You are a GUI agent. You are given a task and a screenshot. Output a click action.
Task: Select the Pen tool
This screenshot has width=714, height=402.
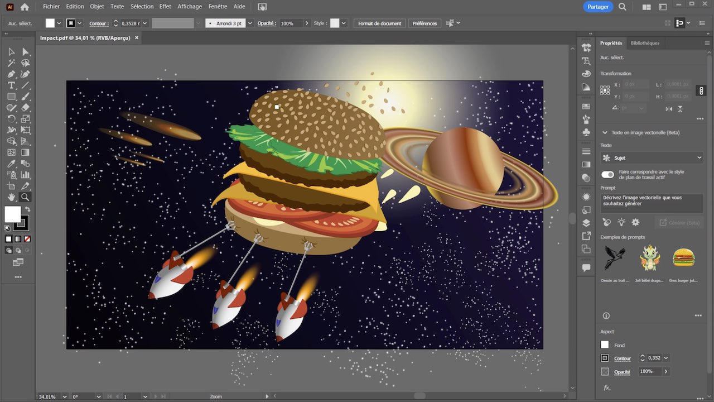(11, 74)
